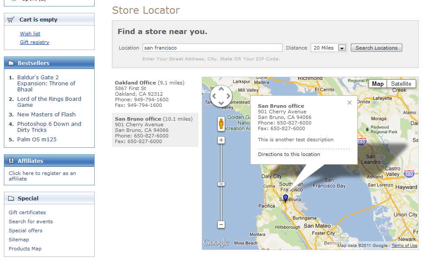Open Search for events link
The width and height of the screenshot is (423, 262).
tap(31, 221)
